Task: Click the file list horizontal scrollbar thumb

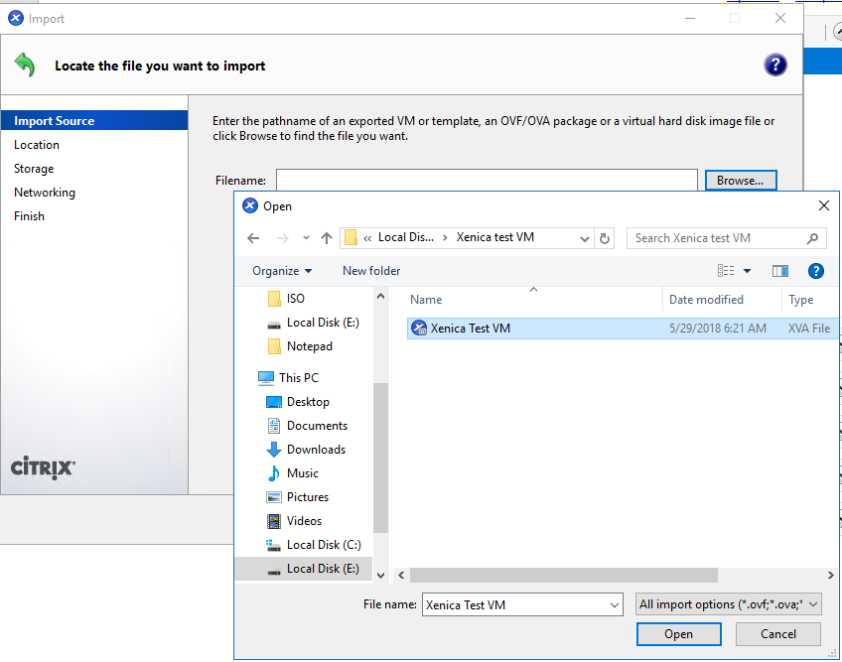Action: point(564,575)
